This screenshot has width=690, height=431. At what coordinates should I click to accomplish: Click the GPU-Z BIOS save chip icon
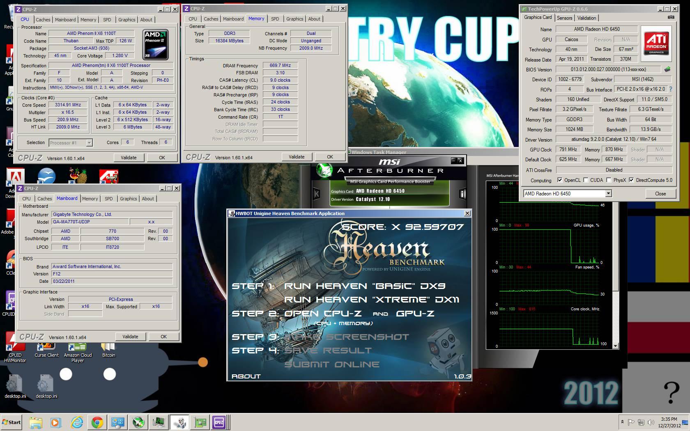point(667,69)
